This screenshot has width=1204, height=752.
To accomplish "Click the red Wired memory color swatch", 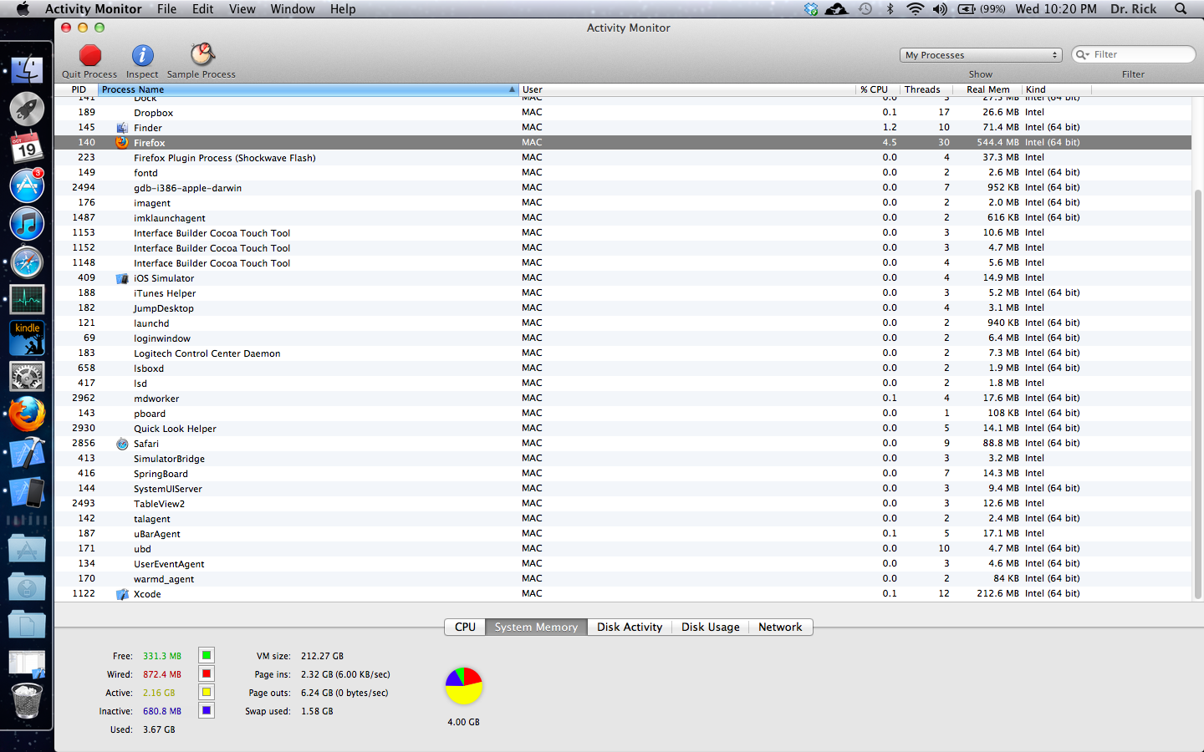I will pyautogui.click(x=207, y=673).
